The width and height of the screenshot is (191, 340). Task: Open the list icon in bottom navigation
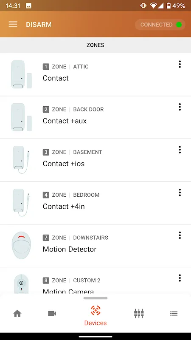pyautogui.click(x=174, y=314)
